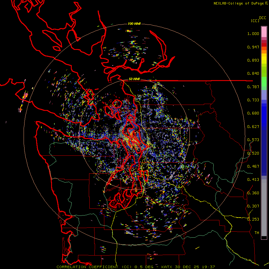Click the 0.413 scale value
This screenshot has width=269, height=269.
click(x=253, y=180)
